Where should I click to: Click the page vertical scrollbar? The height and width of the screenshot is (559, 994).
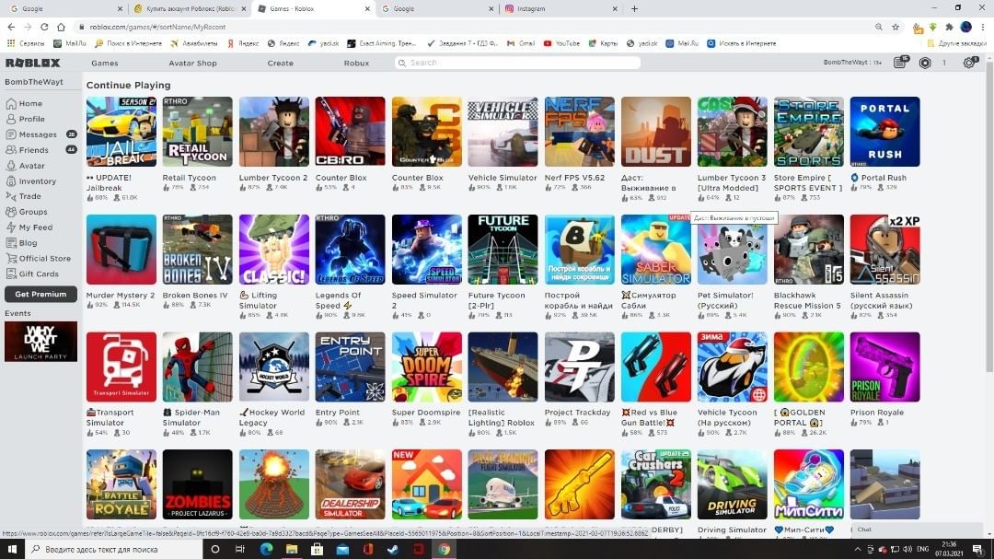point(988,215)
